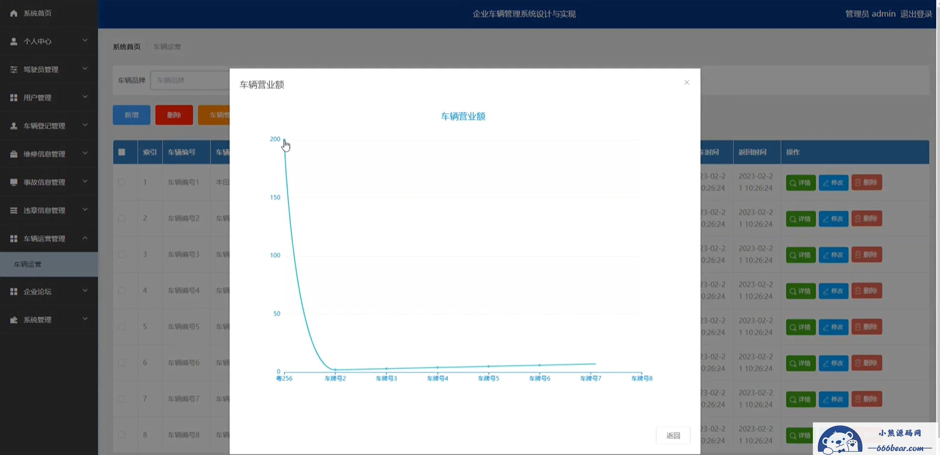Expand the 用户管理 chevron
Viewport: 940px width, 455px height.
[x=85, y=96]
